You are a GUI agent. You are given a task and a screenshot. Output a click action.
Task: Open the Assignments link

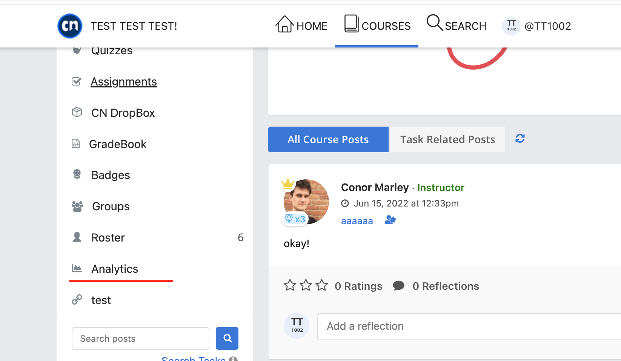pos(124,82)
